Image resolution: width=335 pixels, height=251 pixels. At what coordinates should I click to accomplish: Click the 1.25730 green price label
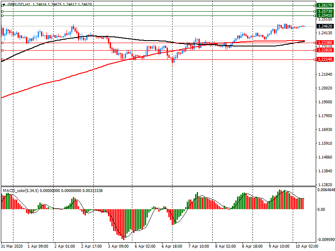point(325,11)
